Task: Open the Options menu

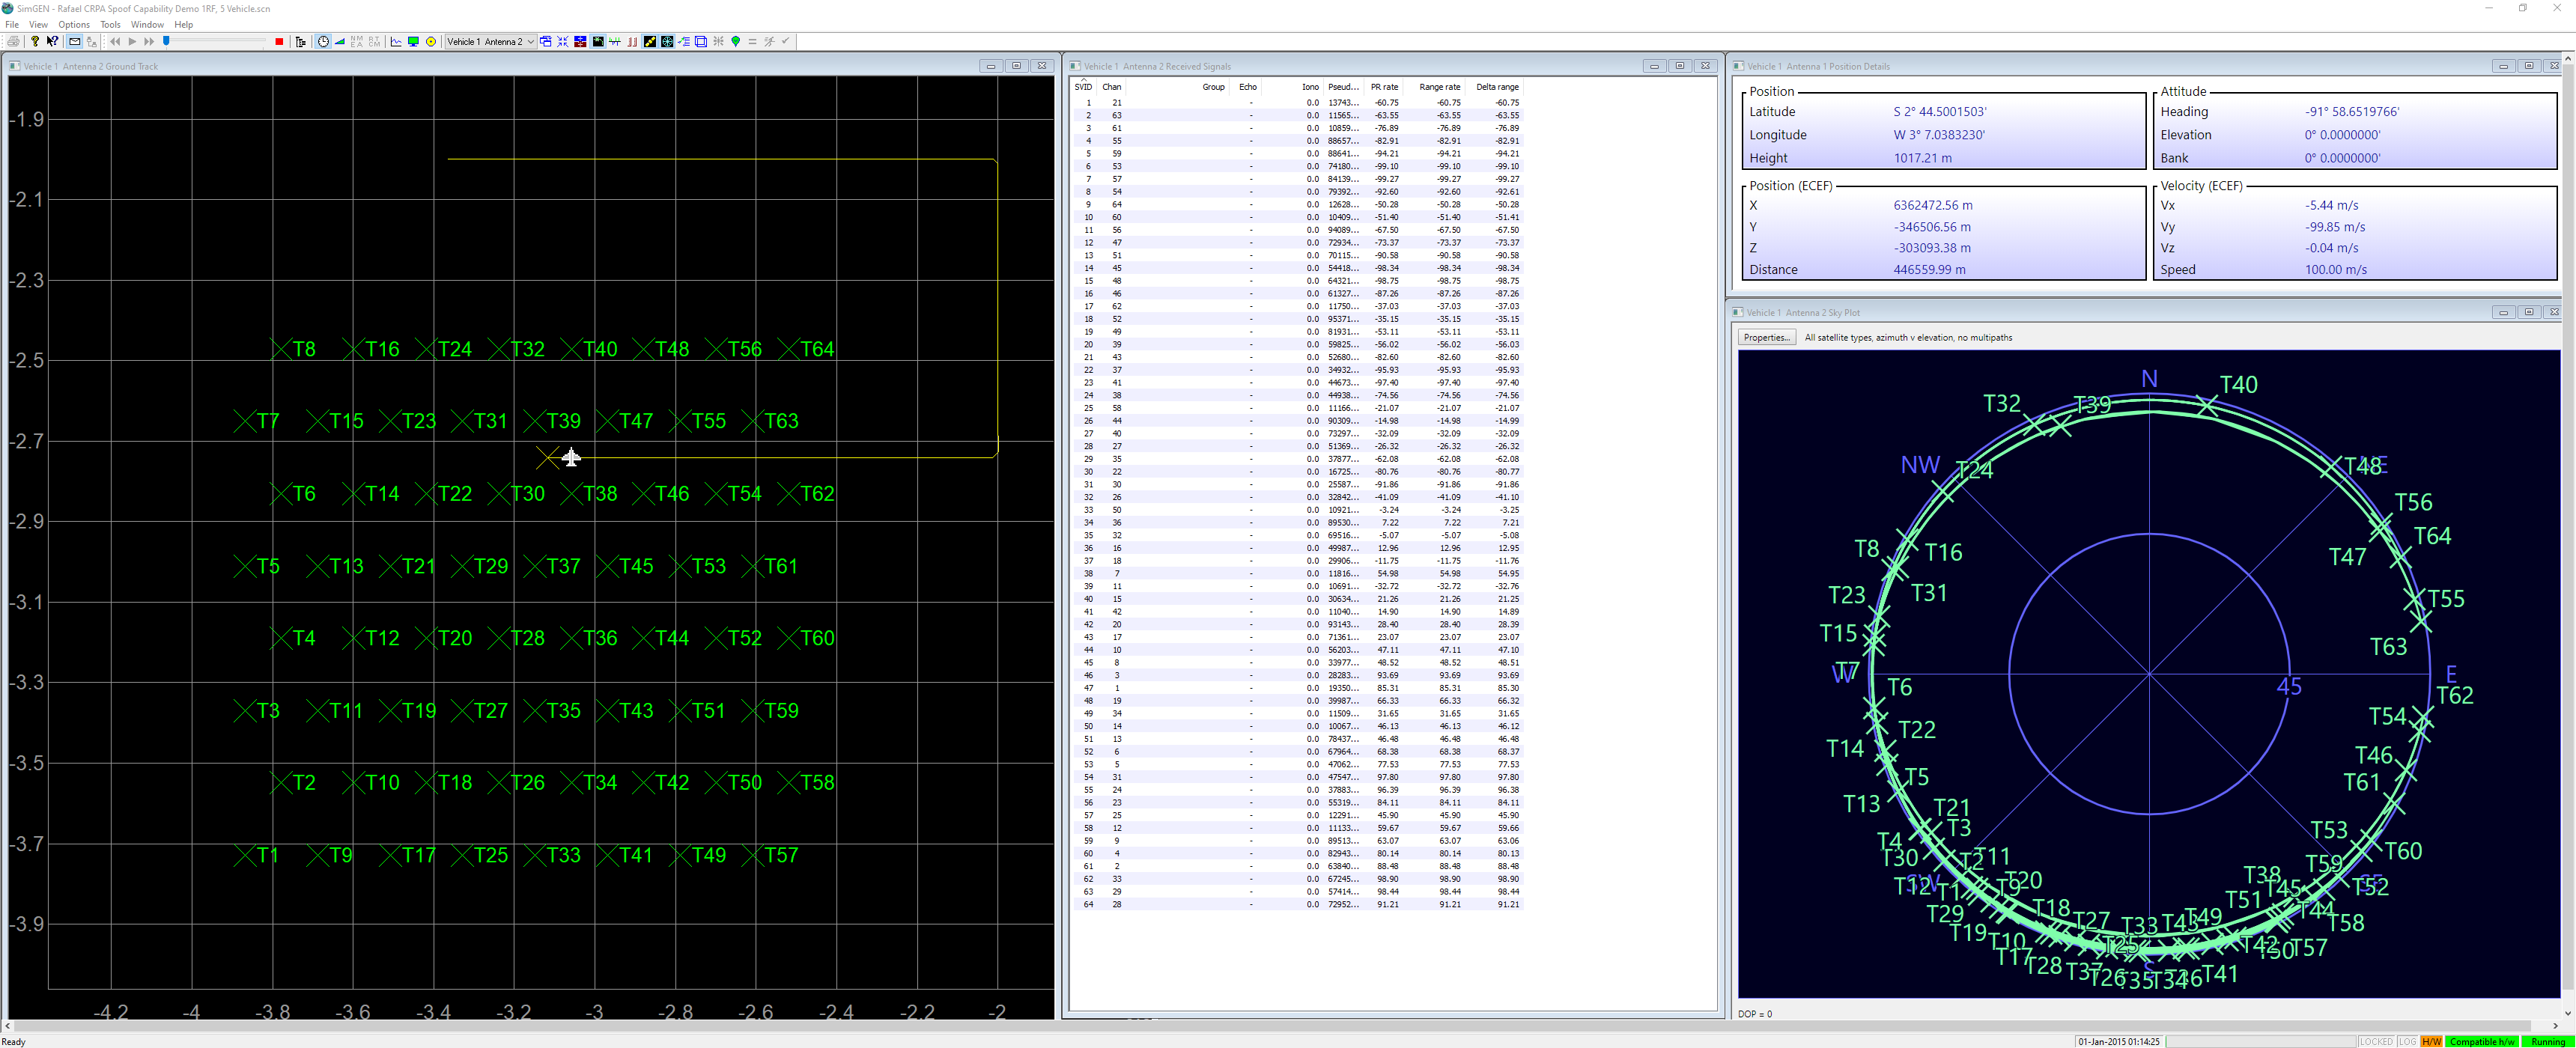Action: [x=73, y=25]
